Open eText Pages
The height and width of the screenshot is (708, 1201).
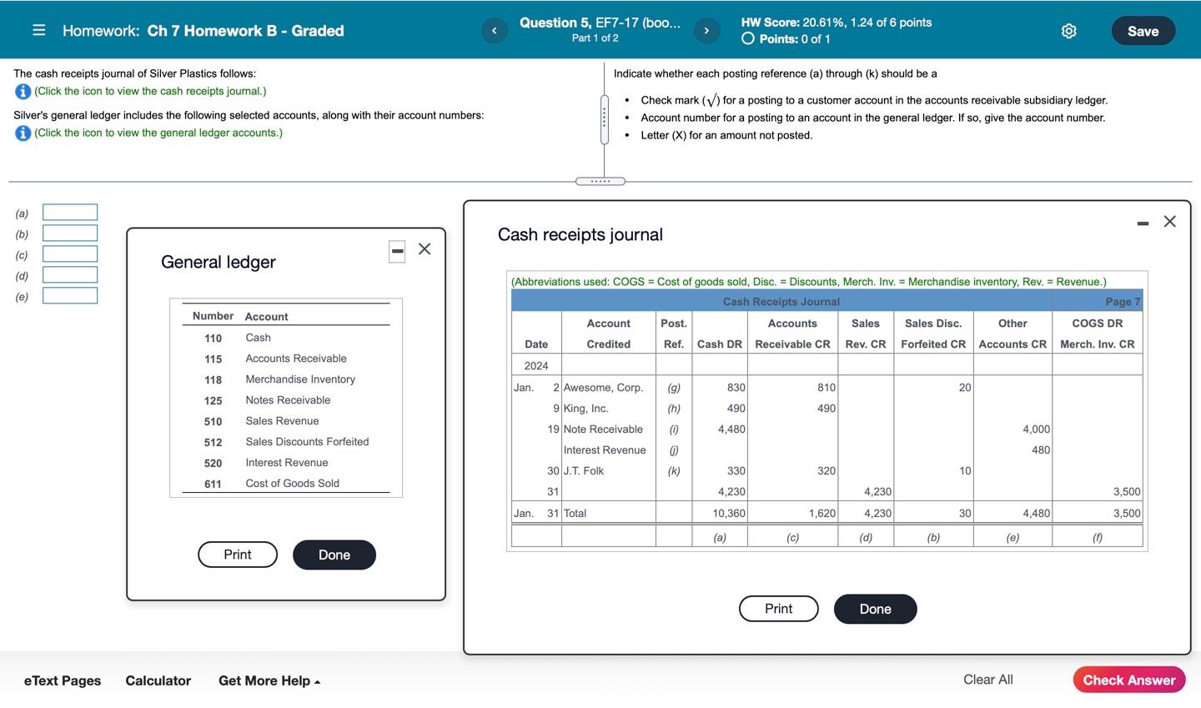[63, 680]
